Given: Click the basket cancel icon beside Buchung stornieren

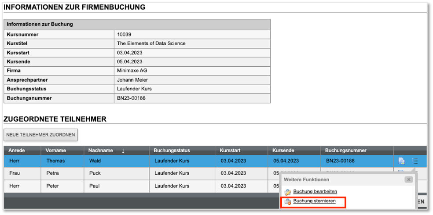Looking at the screenshot, I should [288, 201].
